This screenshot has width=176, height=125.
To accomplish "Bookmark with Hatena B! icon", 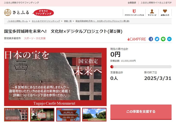I will point(169,39).
